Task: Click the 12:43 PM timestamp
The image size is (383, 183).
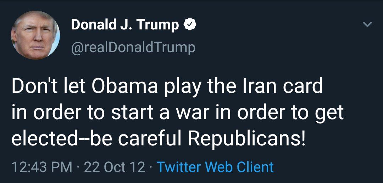Action: tap(42, 167)
